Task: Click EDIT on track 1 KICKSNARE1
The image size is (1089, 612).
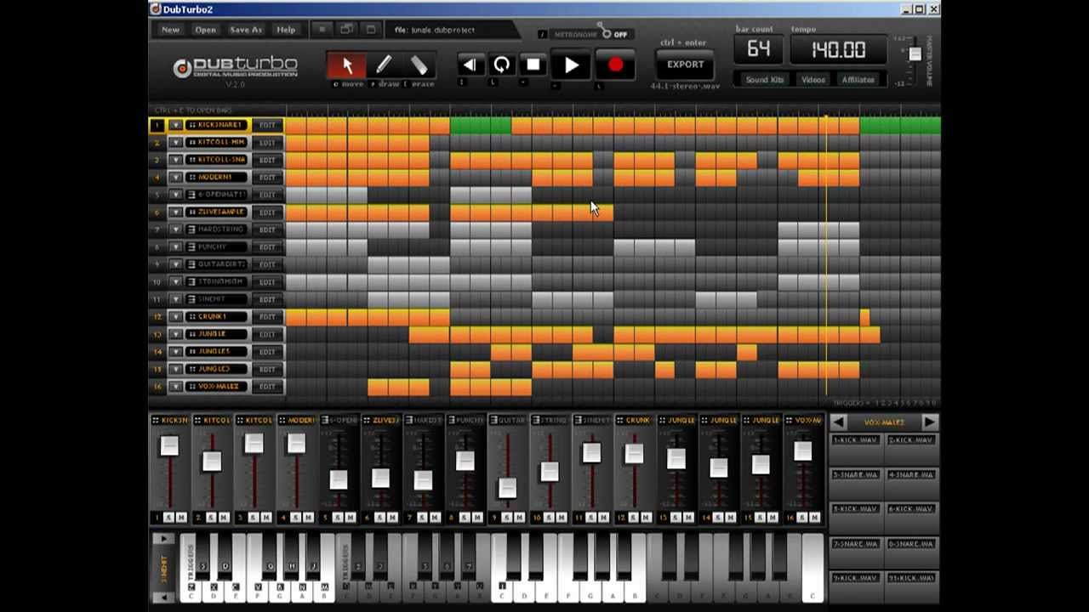Action: [267, 125]
